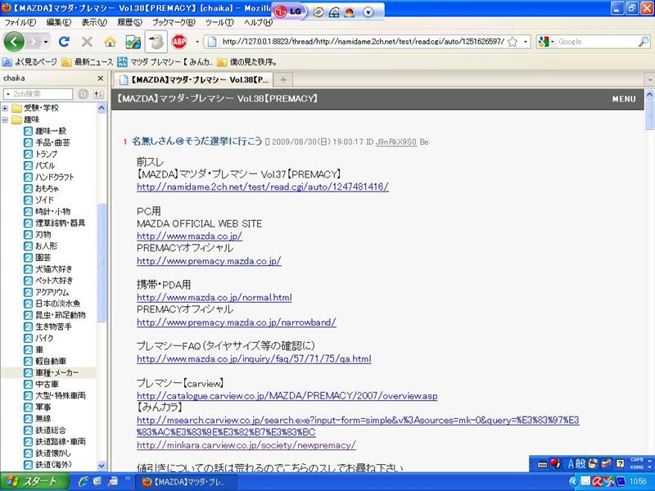Open the 表示(V) menu
The image size is (655, 491).
94,22
